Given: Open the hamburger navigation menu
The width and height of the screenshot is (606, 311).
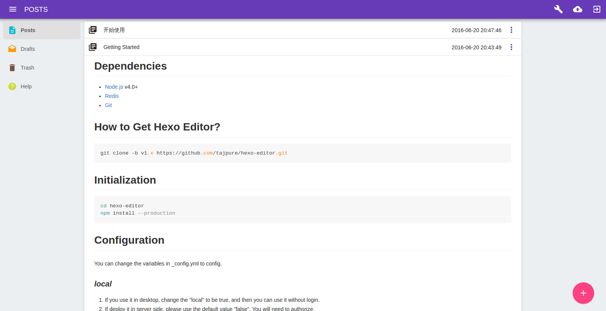Looking at the screenshot, I should [x=13, y=9].
